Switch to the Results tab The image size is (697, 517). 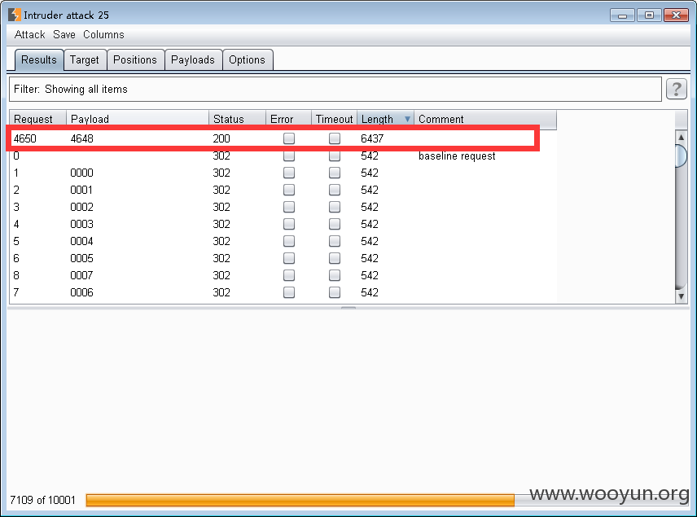39,59
